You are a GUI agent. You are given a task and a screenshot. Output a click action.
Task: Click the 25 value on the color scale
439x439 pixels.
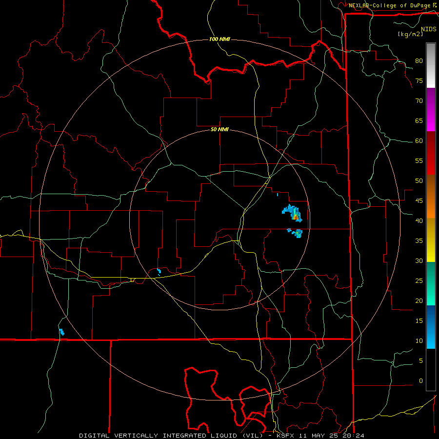(x=419, y=281)
